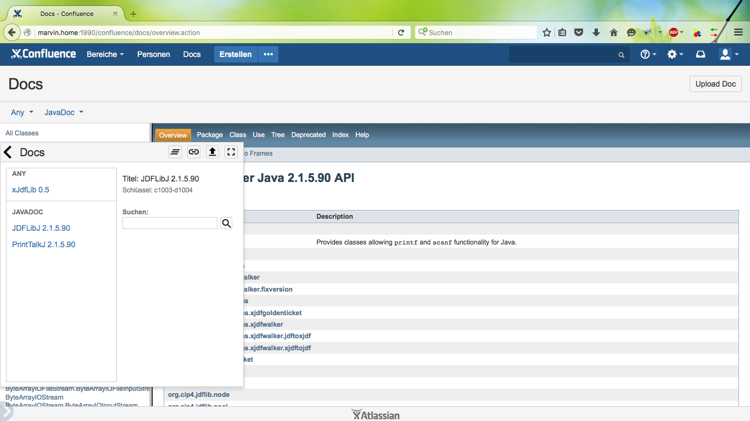750x421 pixels.
Task: Show bookmarks list icon in the browser toolbar
Action: click(562, 32)
